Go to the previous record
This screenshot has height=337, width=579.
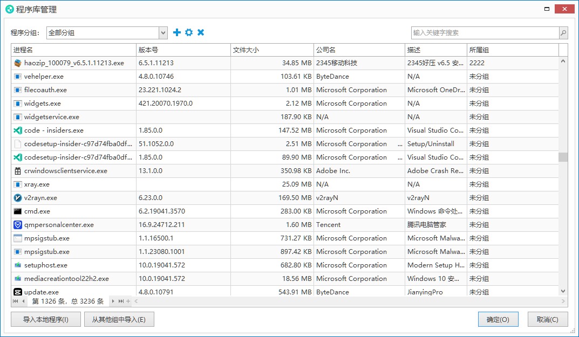pyautogui.click(x=23, y=301)
